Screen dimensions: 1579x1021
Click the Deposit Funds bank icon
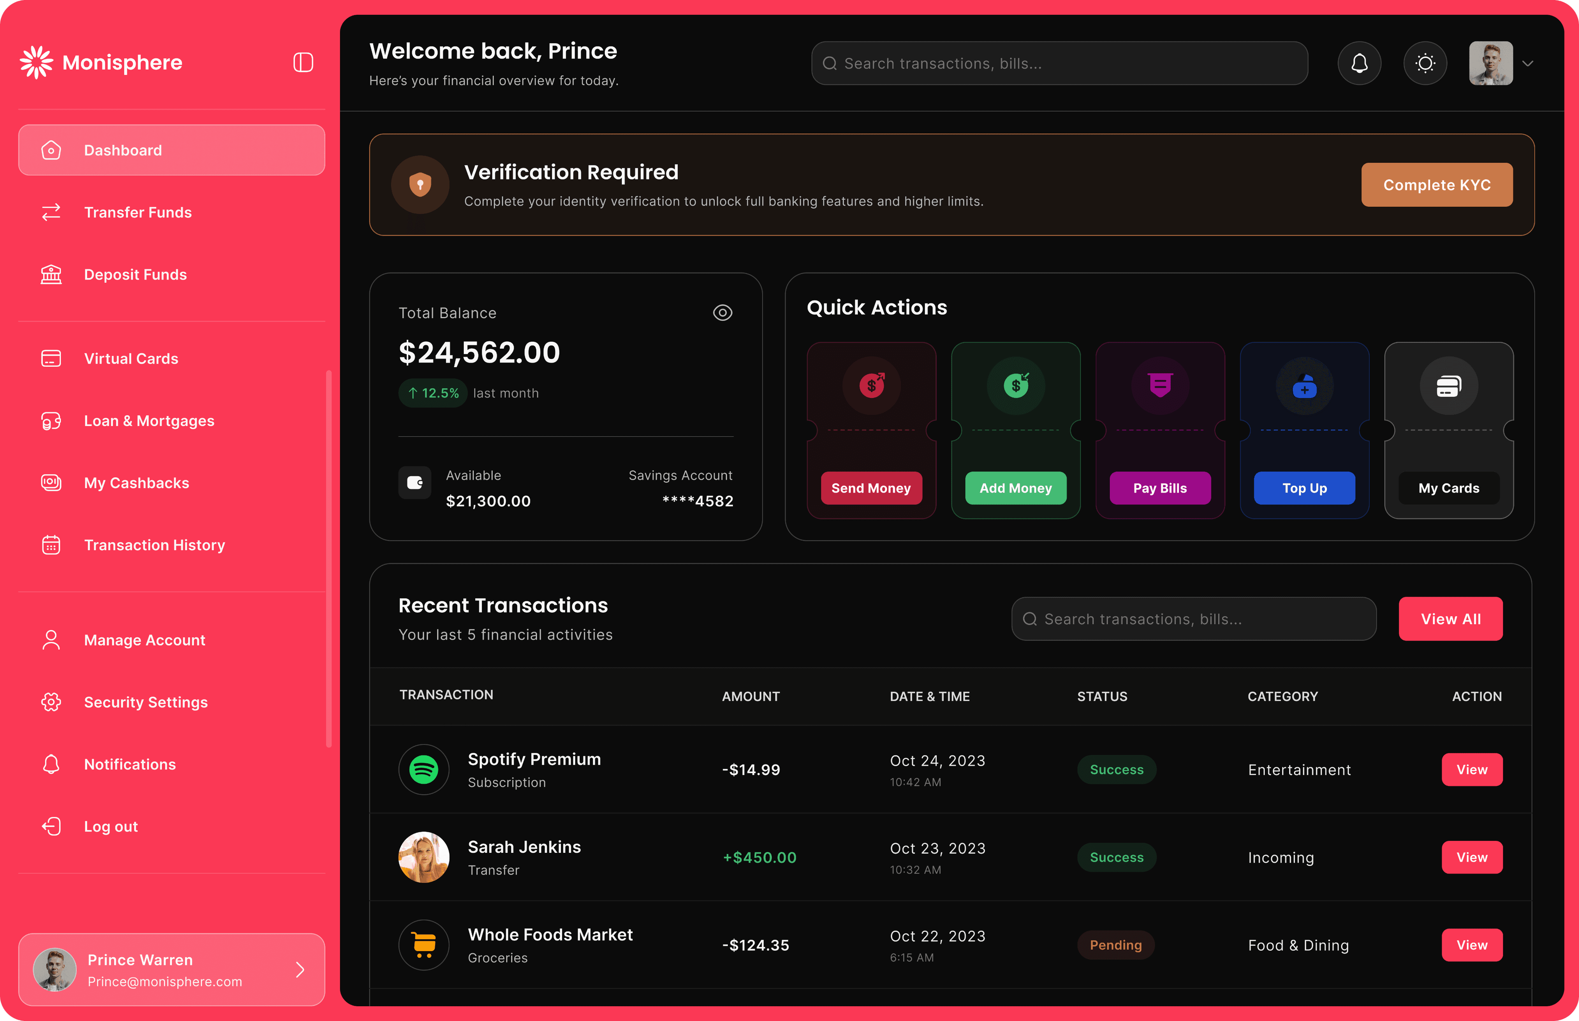pos(51,275)
